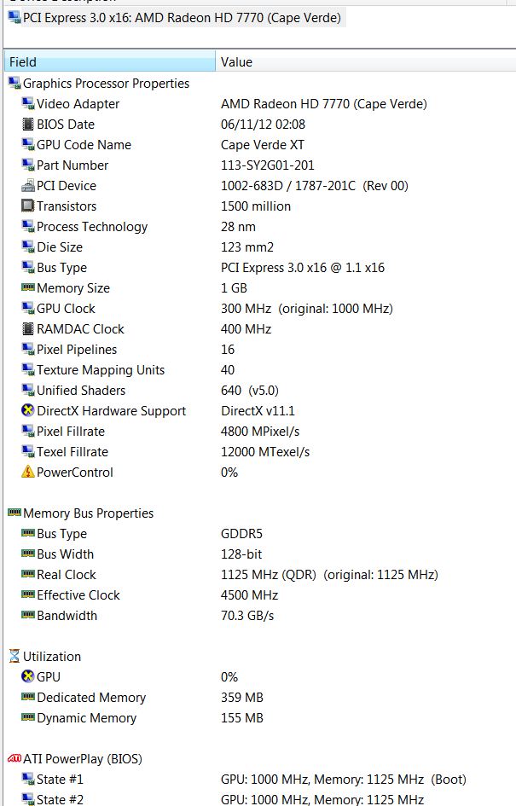Click the Bus Width memory icon
Screen dimensions: 516x806
28,553
